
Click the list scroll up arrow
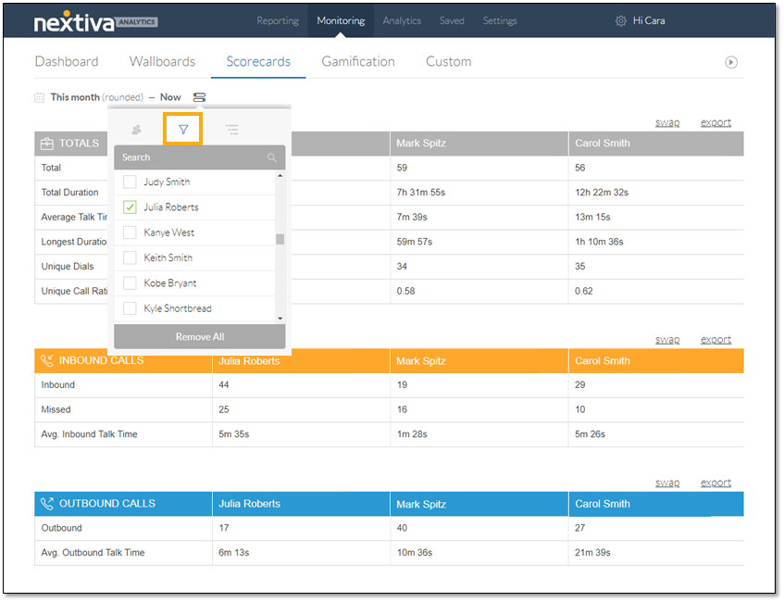pyautogui.click(x=280, y=176)
